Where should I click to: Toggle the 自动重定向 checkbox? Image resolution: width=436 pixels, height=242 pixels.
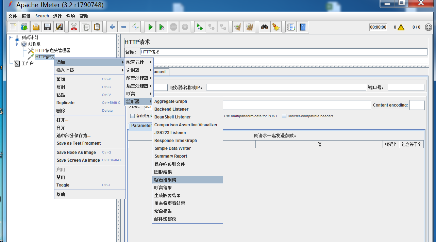pyautogui.click(x=133, y=116)
